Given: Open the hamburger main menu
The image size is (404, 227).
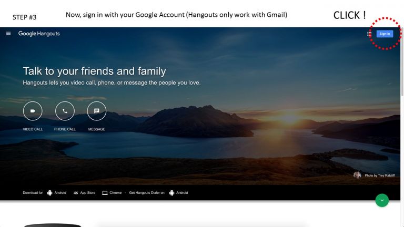Looking at the screenshot, I should [8, 34].
